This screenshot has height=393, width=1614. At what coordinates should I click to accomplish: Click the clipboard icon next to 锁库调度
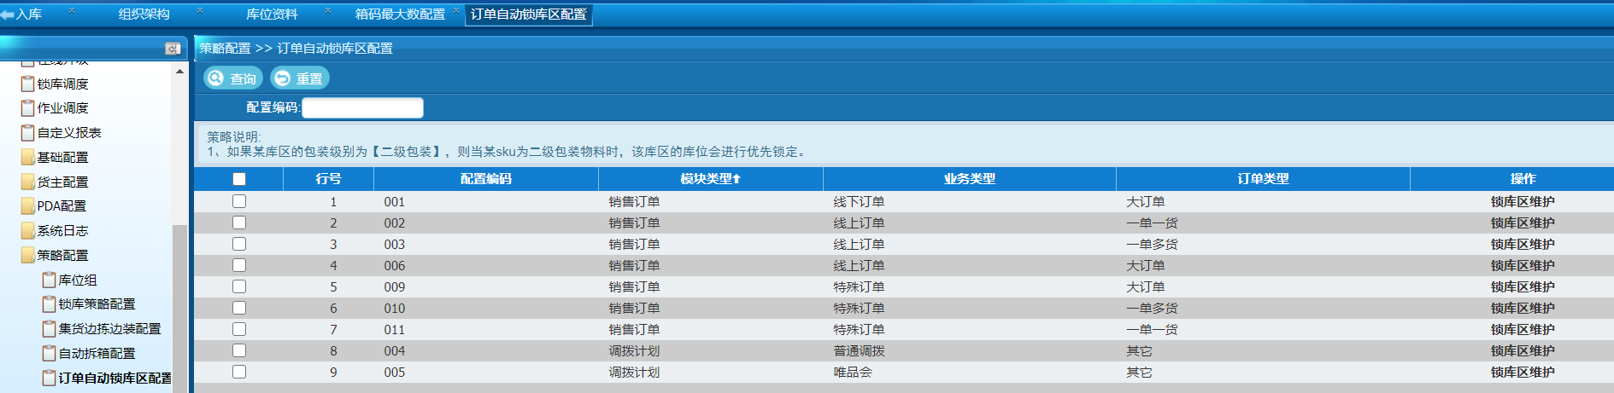[27, 84]
